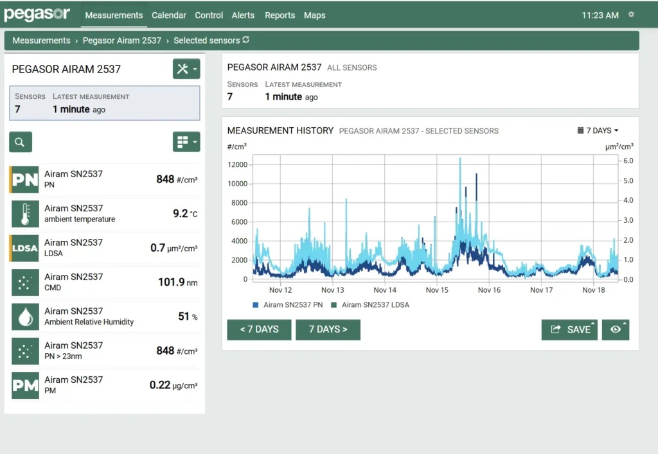
Task: Open the grid layout view dropdown
Action: pos(186,142)
